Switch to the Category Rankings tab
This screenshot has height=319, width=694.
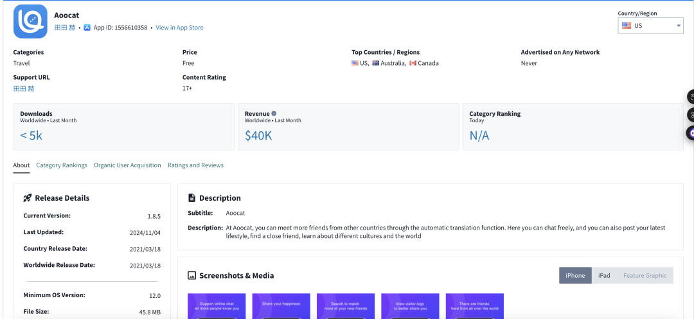point(62,165)
